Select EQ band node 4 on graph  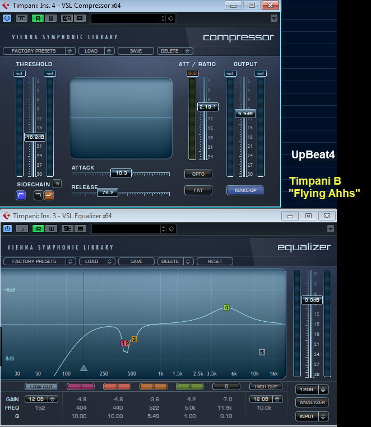(226, 307)
